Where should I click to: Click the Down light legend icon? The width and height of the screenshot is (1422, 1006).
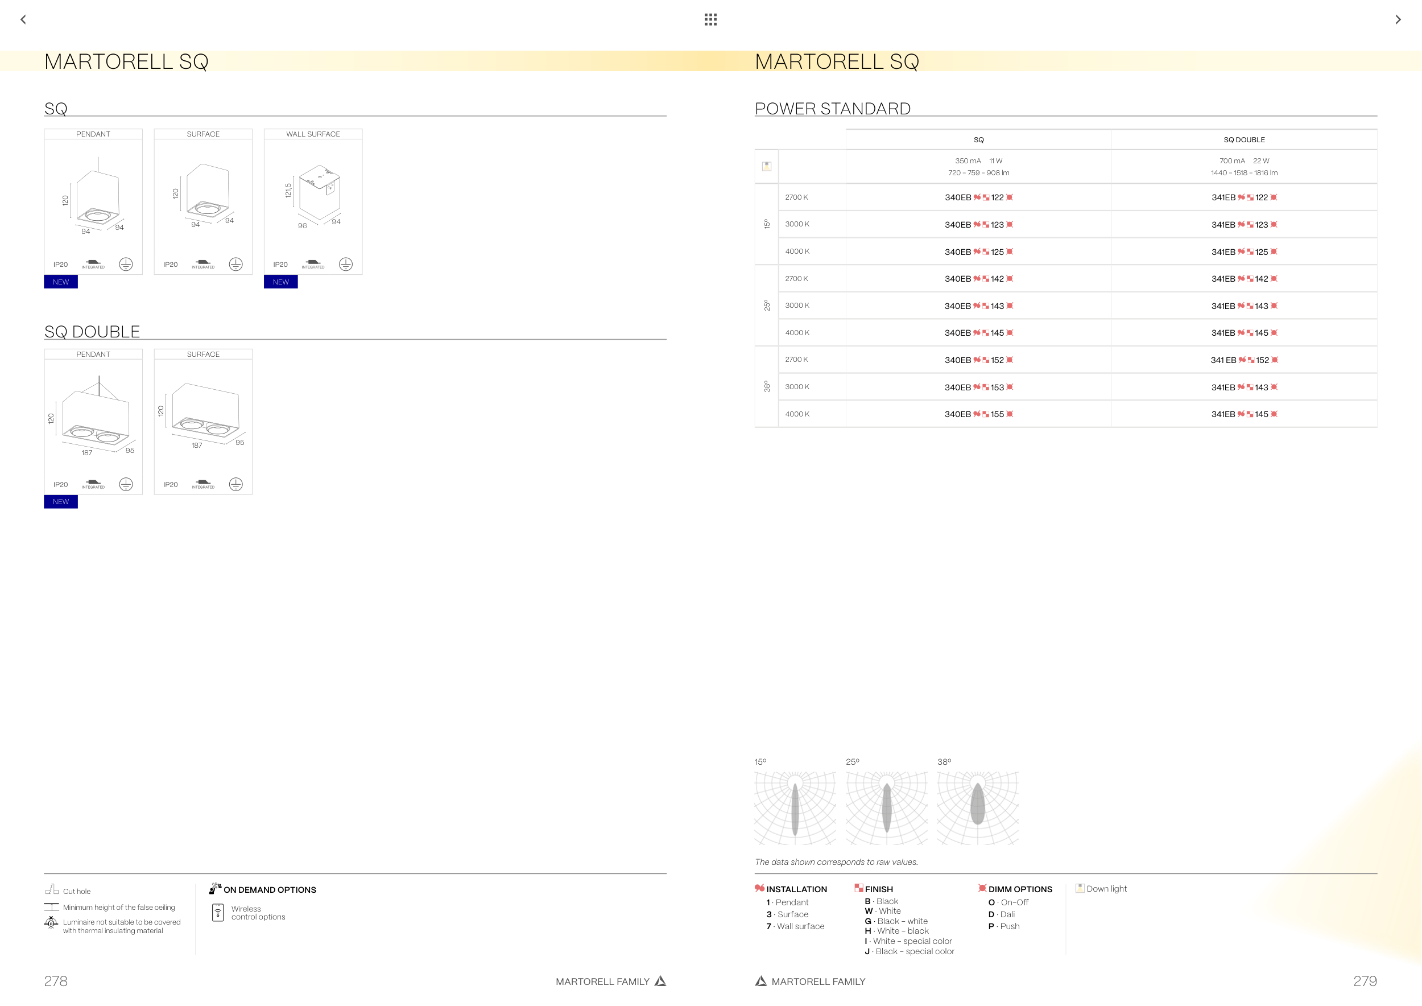[x=1080, y=888]
